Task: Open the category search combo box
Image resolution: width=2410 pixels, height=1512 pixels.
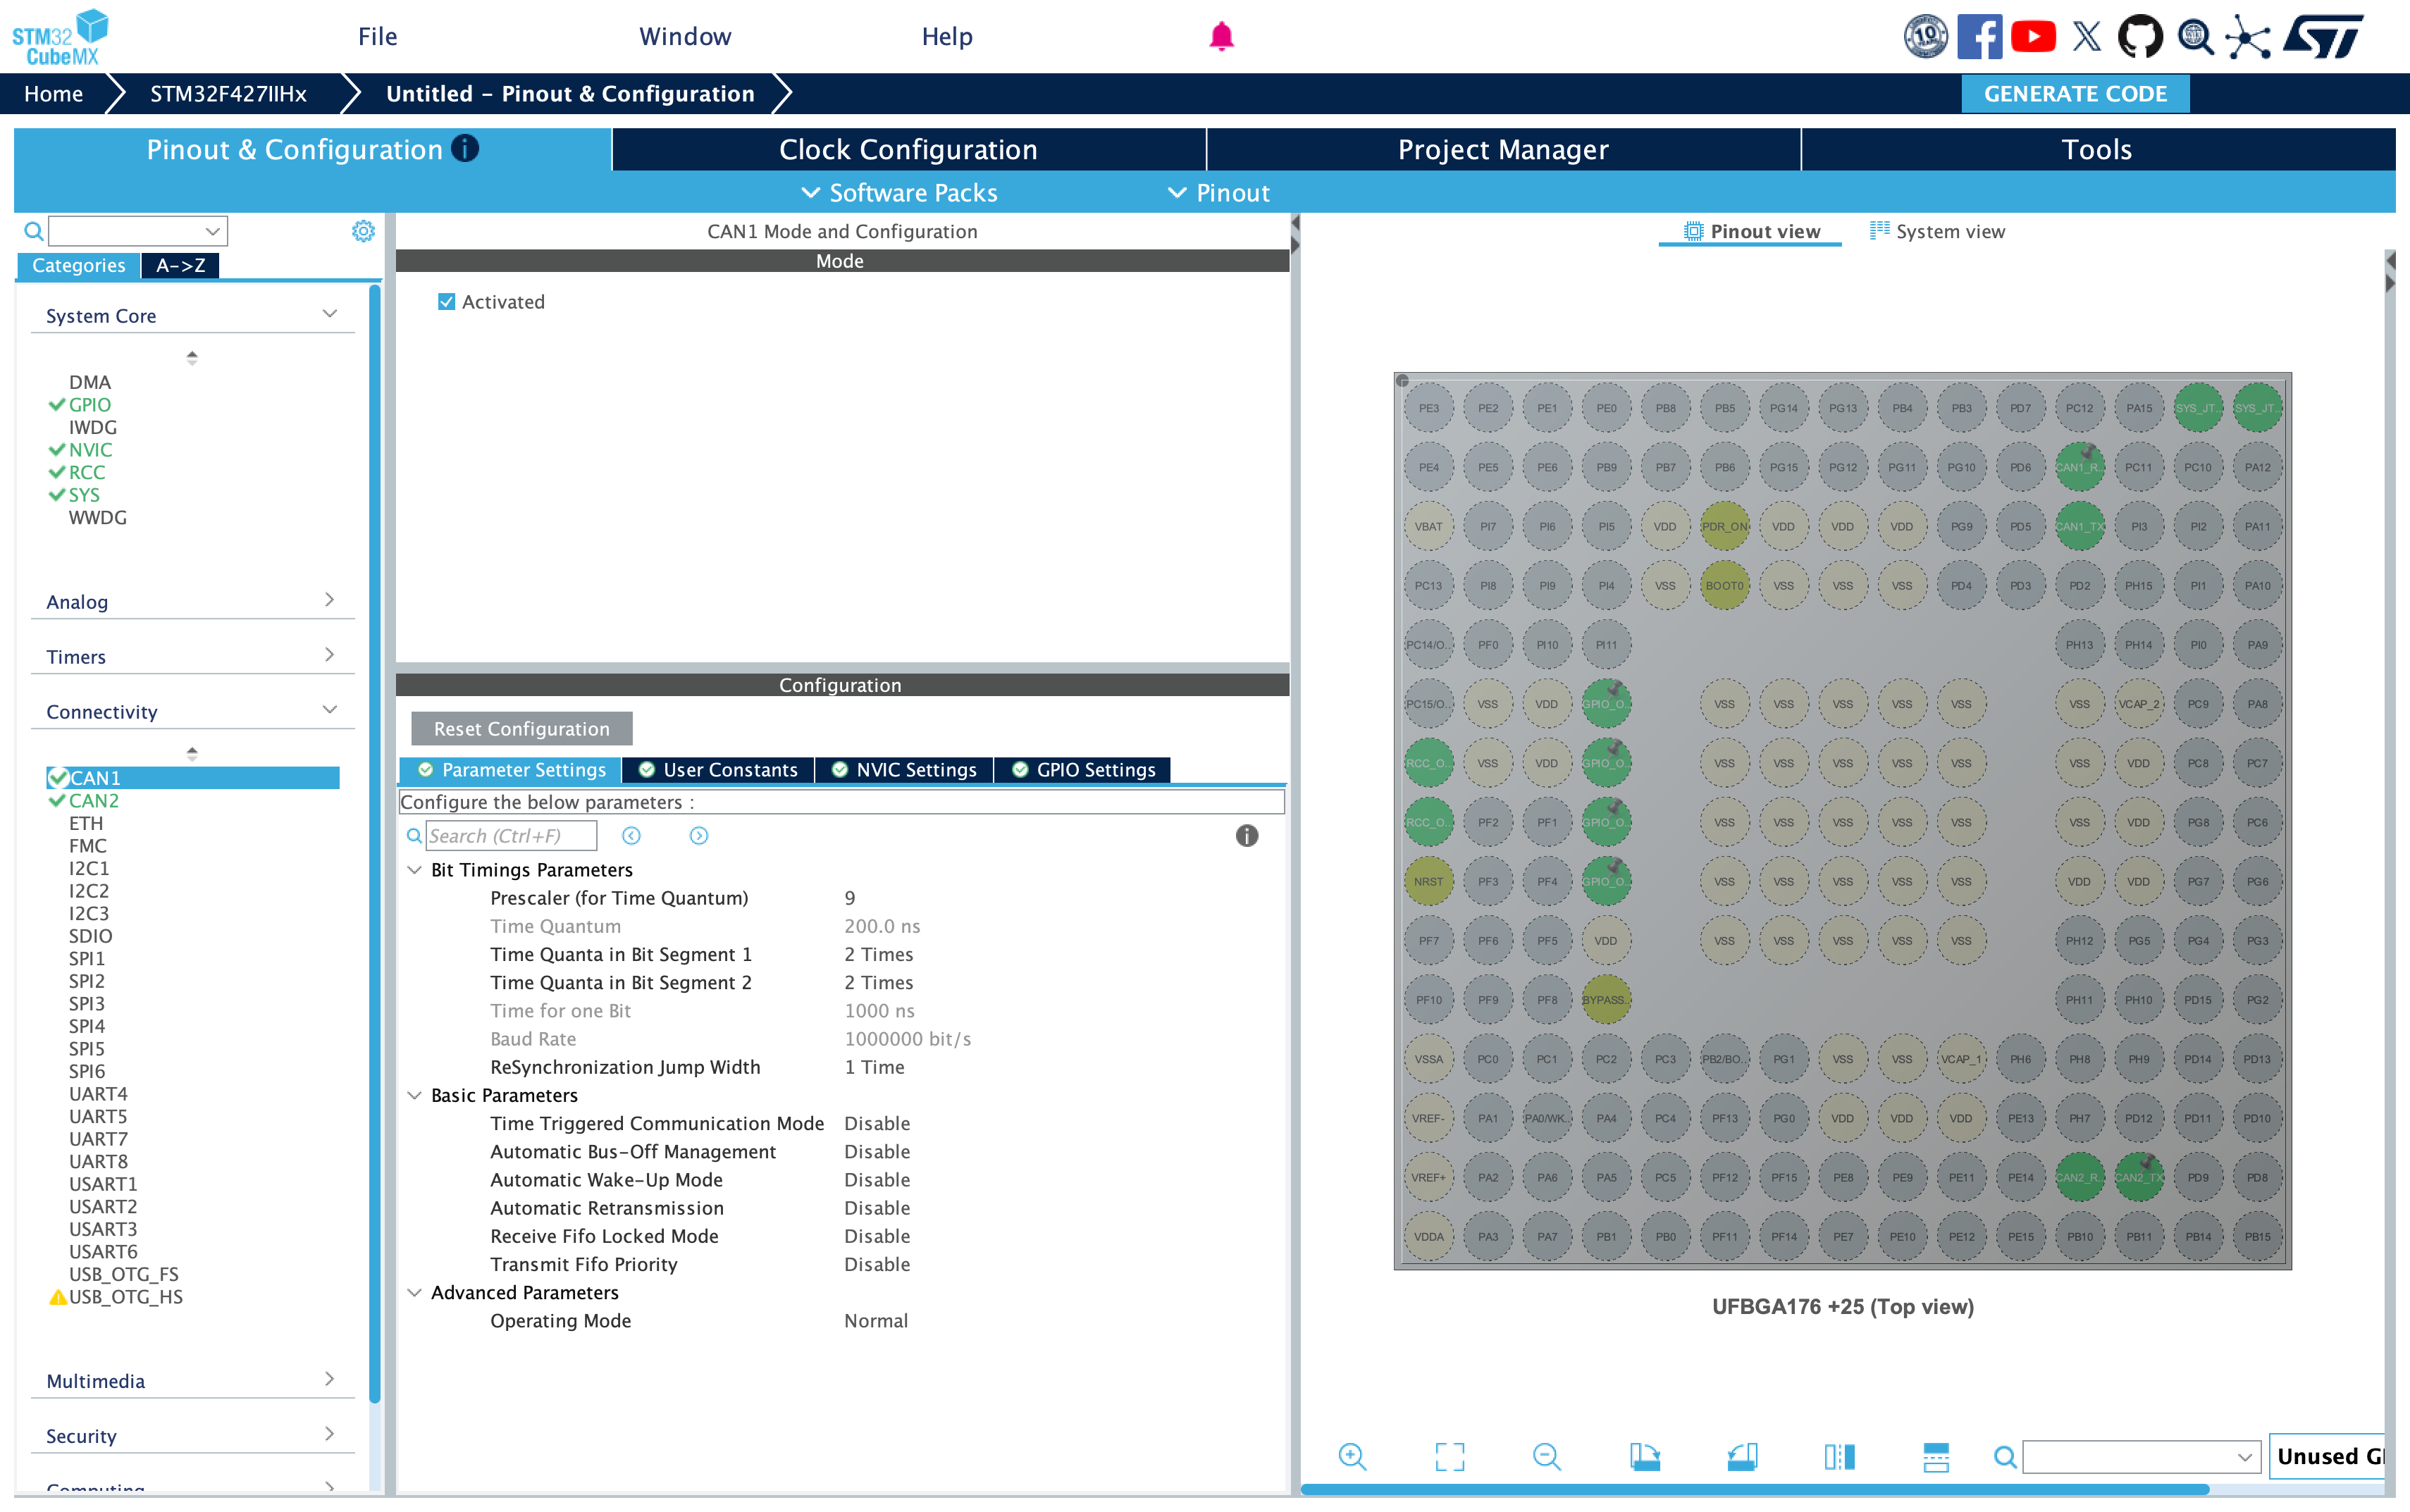Action: point(138,231)
